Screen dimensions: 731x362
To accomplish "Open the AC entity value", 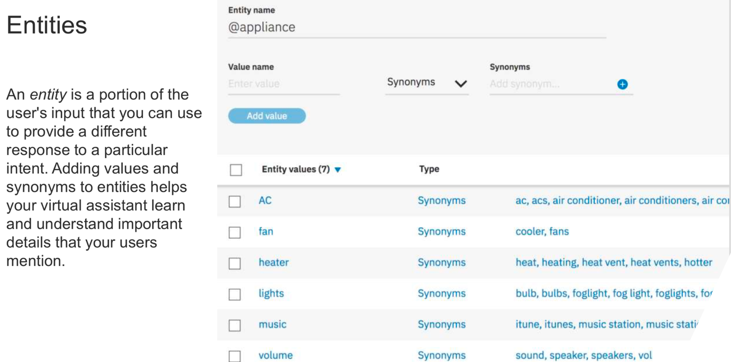I will (x=265, y=200).
